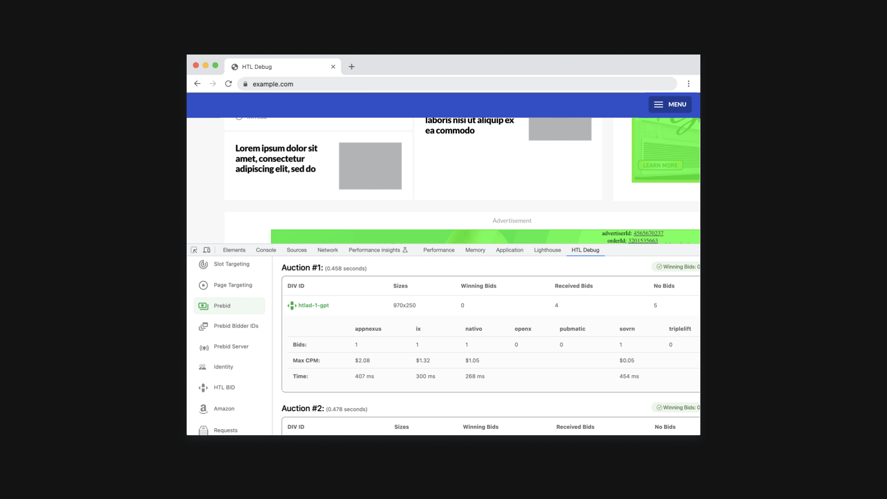Switch to the Network tab
Viewport: 887px width, 499px height.
point(328,250)
